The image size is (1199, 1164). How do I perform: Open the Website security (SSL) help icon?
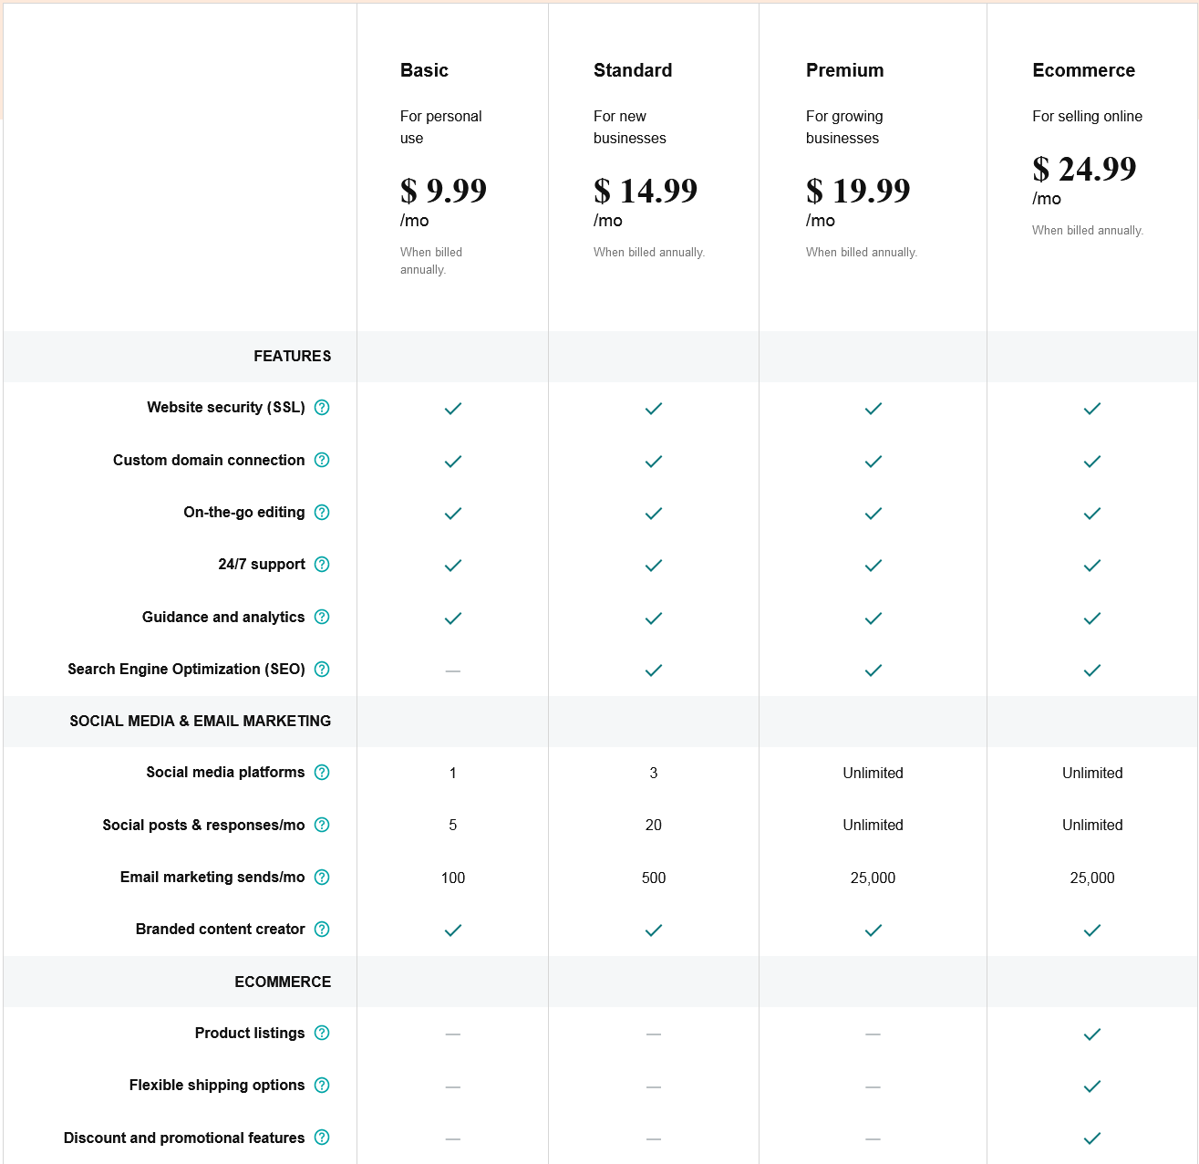322,408
